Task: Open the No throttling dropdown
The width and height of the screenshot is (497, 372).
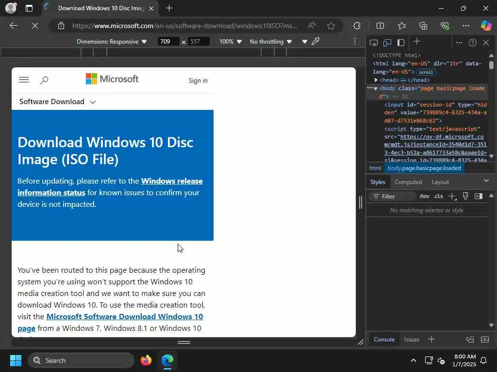Action: [x=271, y=42]
